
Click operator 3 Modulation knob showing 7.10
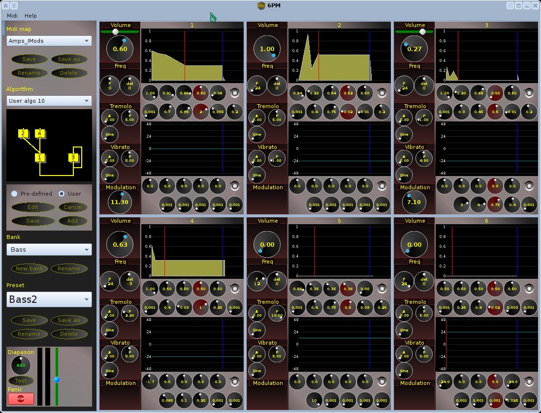[x=414, y=202]
